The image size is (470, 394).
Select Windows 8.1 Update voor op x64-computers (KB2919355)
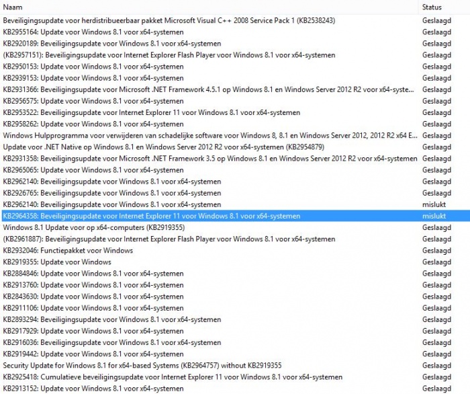pos(235,227)
